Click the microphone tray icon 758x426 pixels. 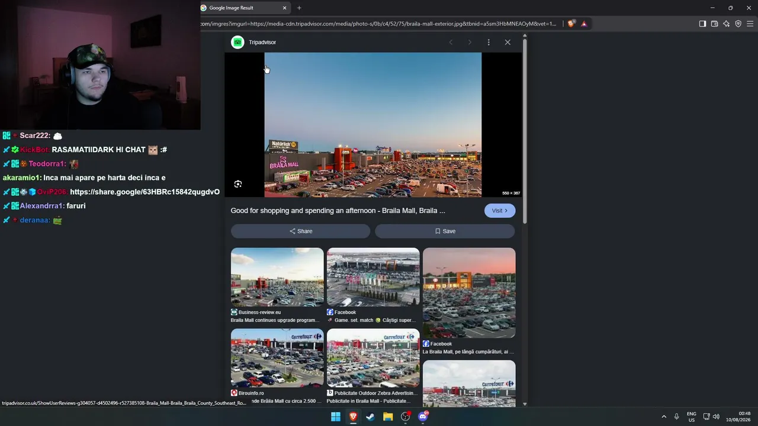[x=677, y=417]
